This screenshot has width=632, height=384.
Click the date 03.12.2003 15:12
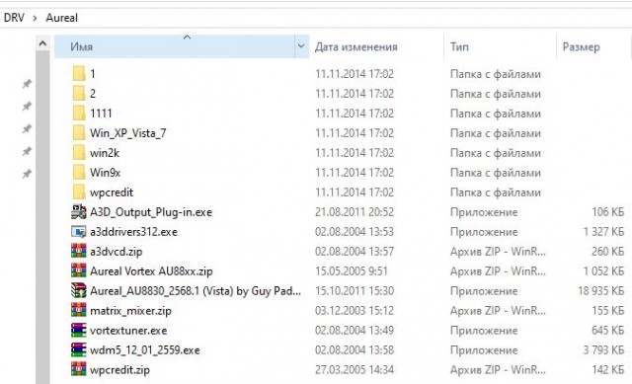coord(355,311)
